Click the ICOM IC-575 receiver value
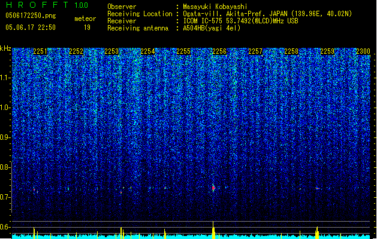This screenshot has width=377, height=239. pyautogui.click(x=240, y=21)
